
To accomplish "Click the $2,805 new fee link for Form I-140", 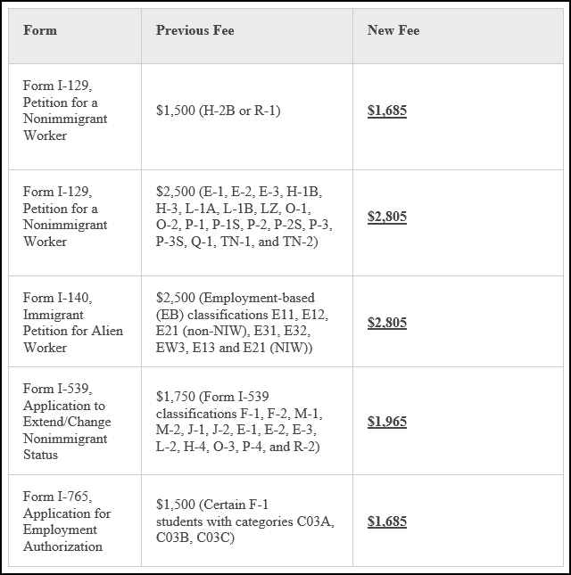I will 386,323.
